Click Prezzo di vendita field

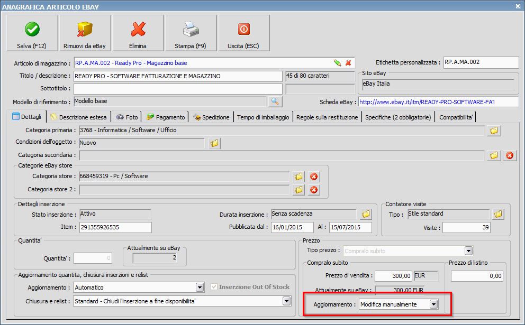pos(393,276)
